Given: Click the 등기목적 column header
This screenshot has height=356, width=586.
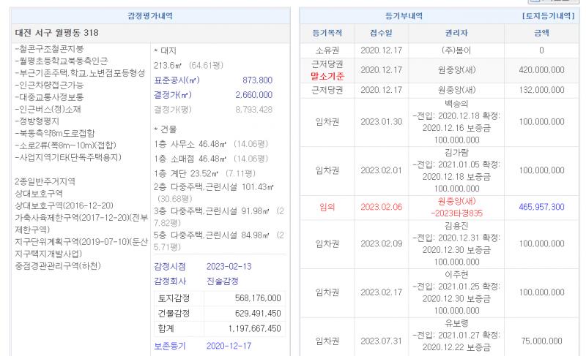Looking at the screenshot, I should click(327, 33).
